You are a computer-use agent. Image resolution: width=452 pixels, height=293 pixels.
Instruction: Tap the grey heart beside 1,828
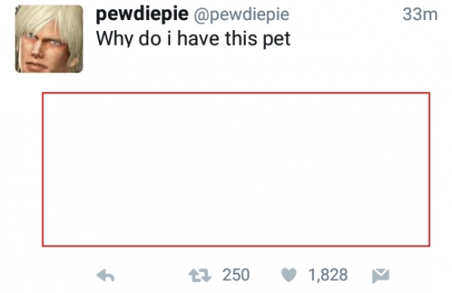pyautogui.click(x=288, y=274)
